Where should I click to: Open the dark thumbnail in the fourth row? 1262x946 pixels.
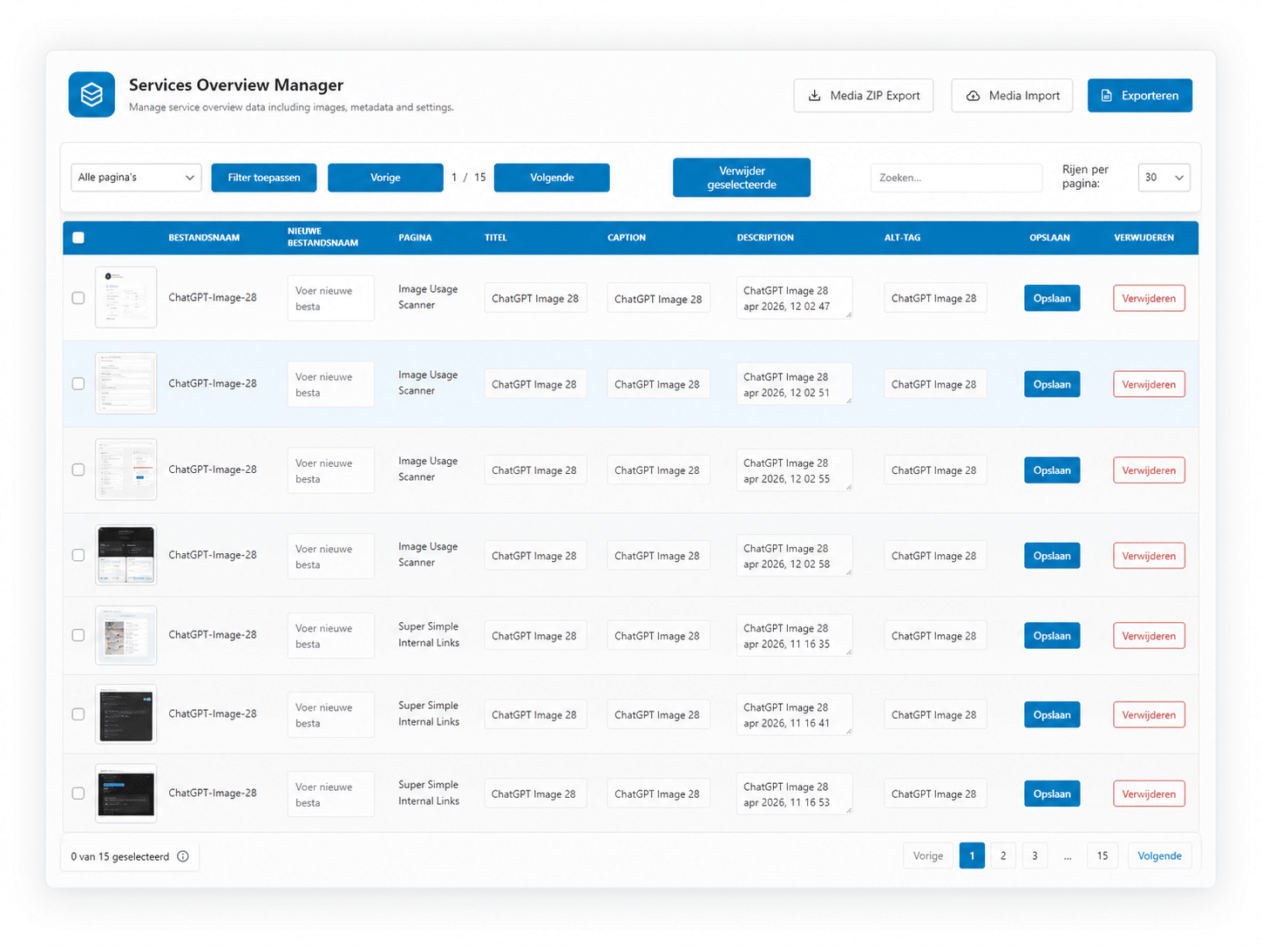(x=126, y=555)
